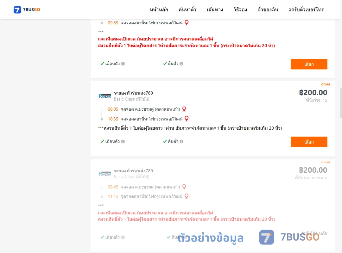Click ที่นั่งว่าง: 15 seat availability text
Viewport: 342px width, 253px height.
[x=316, y=100]
